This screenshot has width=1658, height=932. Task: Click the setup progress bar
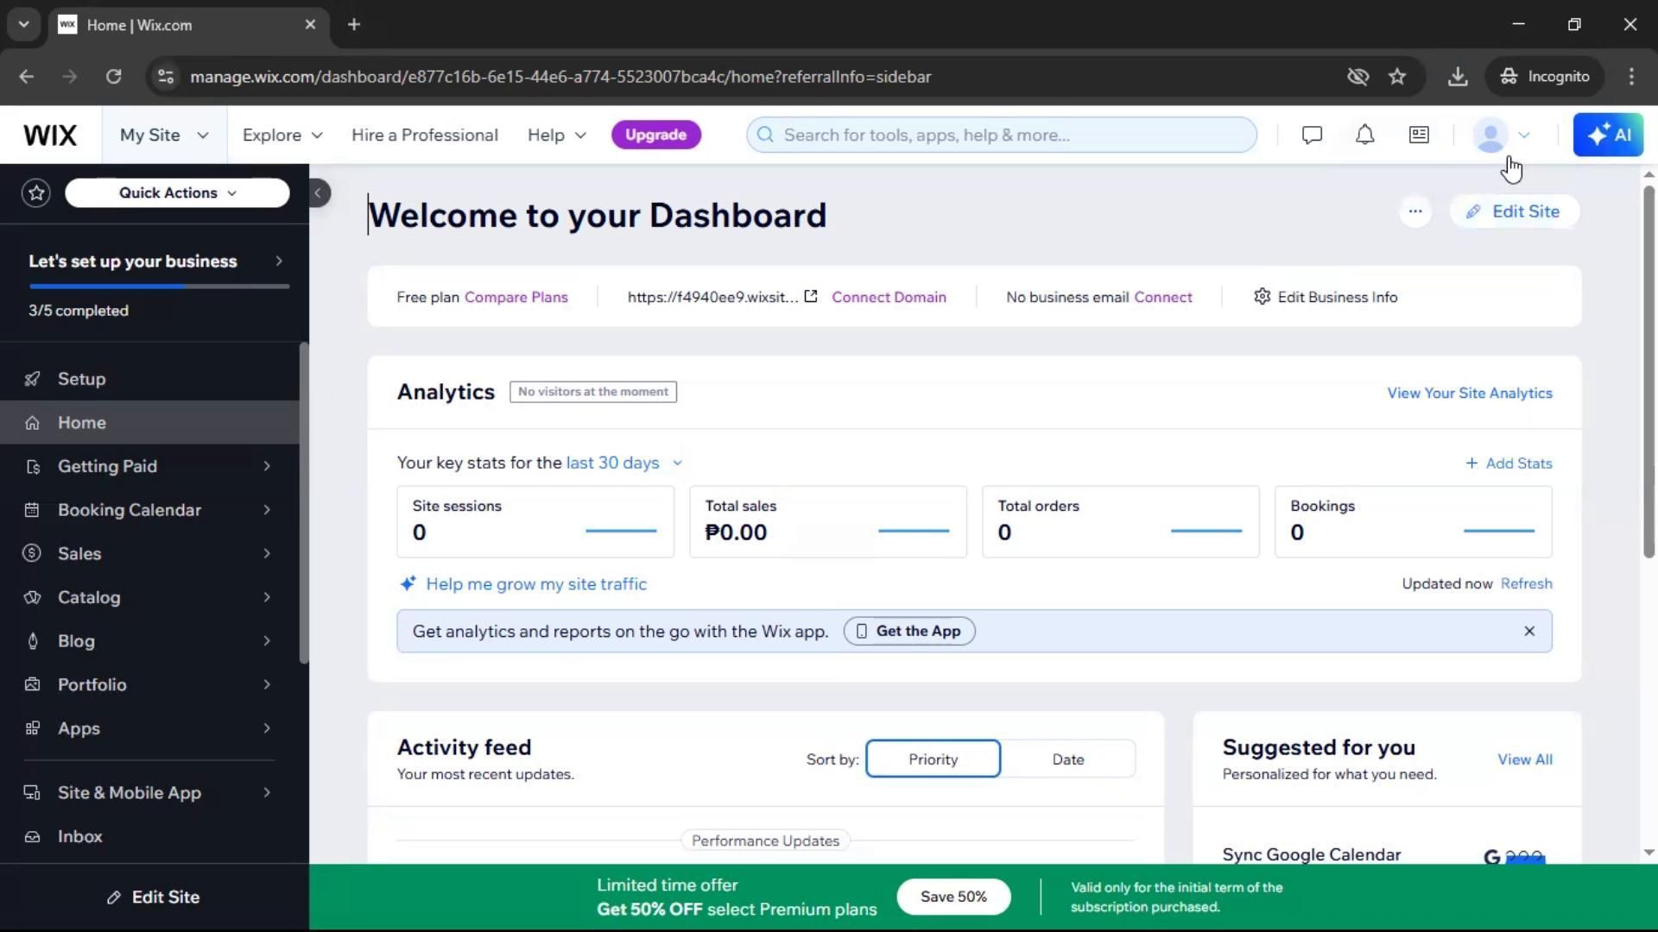point(159,285)
